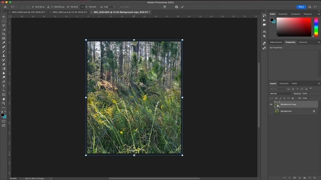
Task: Toggle the layer filter on/off switch
Action: point(310,88)
